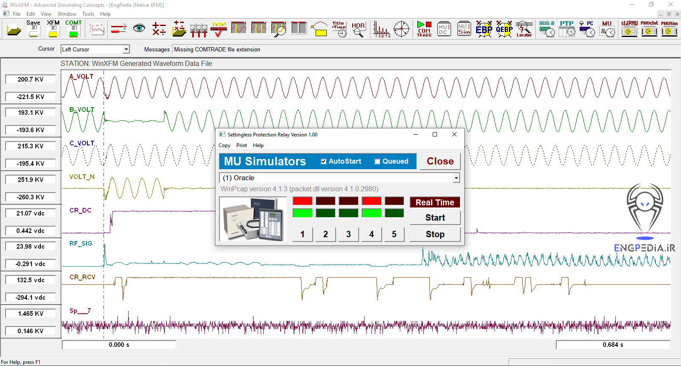Open the main window Help menu

[105, 14]
